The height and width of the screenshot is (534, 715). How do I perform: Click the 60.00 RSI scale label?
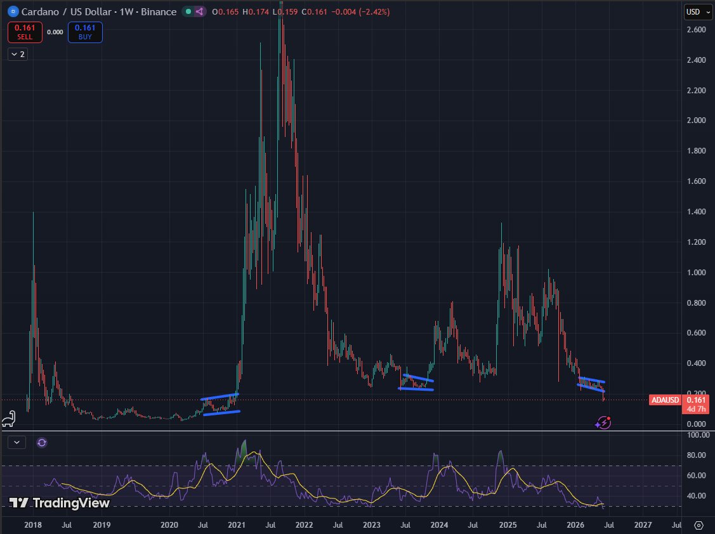coord(697,475)
